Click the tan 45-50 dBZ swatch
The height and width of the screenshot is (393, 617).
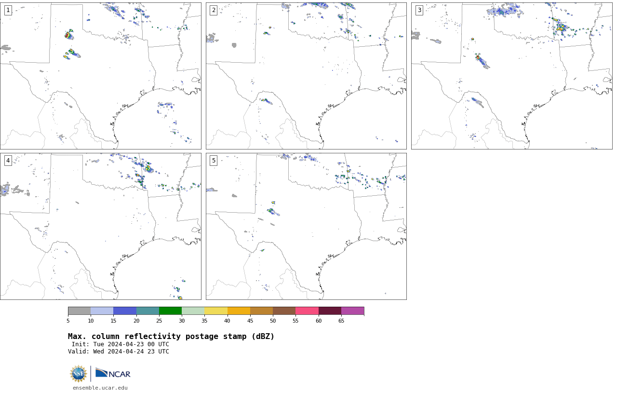[261, 311]
